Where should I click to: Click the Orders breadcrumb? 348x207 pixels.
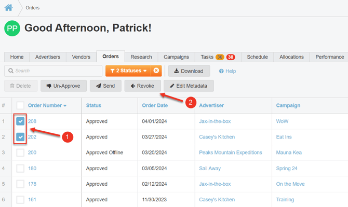point(32,8)
